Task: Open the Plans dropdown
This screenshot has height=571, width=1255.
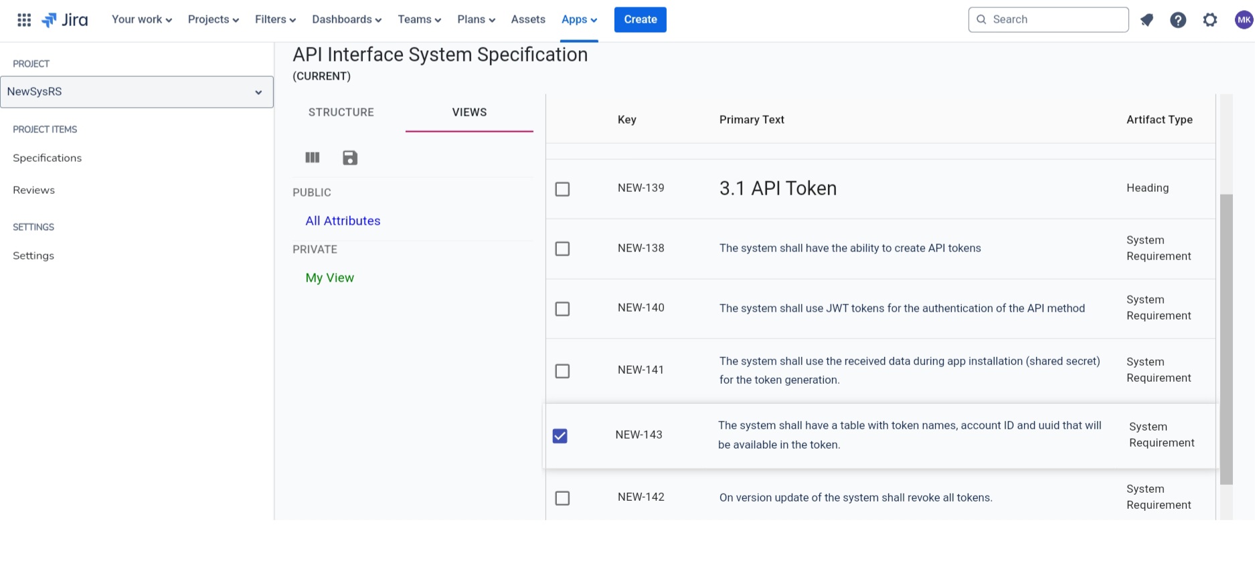Action: [477, 19]
